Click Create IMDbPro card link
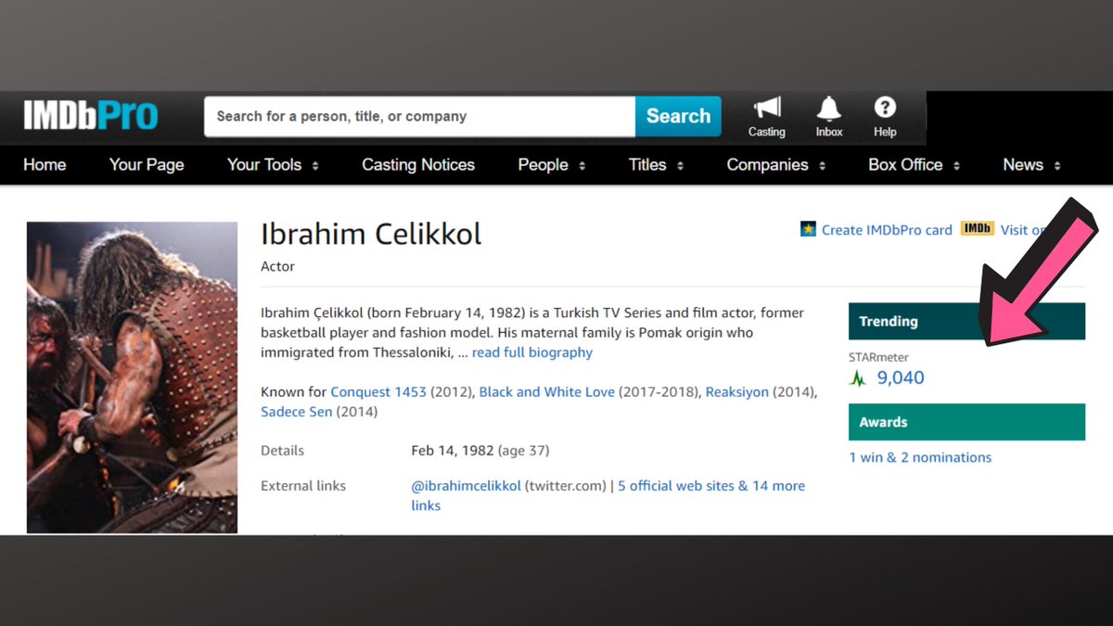The image size is (1113, 626). point(887,230)
